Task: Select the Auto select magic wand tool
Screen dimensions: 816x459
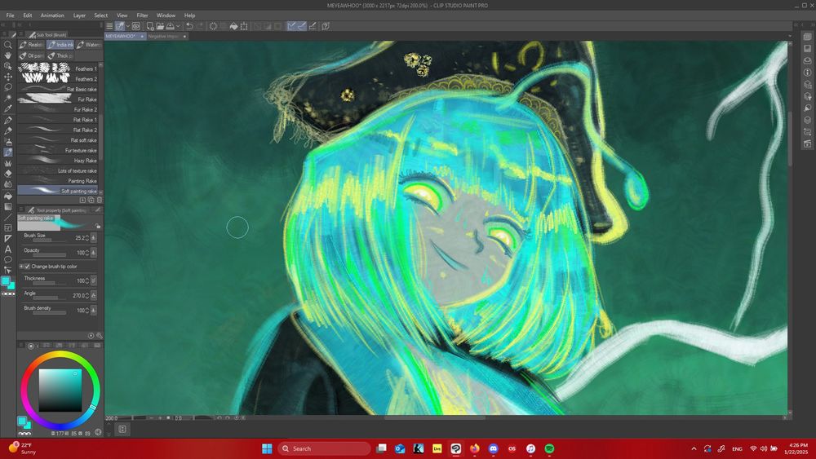Action: pyautogui.click(x=8, y=98)
